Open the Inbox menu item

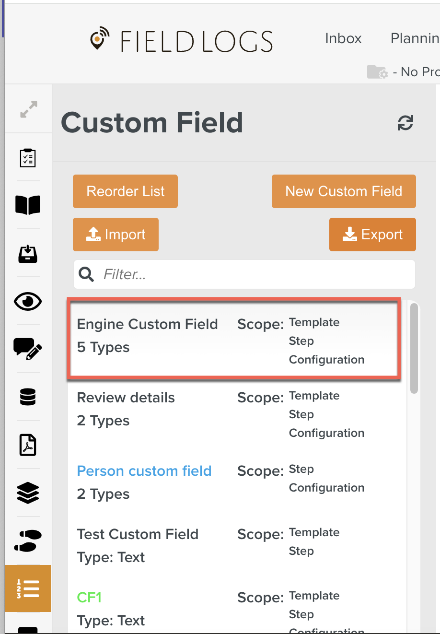tap(343, 38)
